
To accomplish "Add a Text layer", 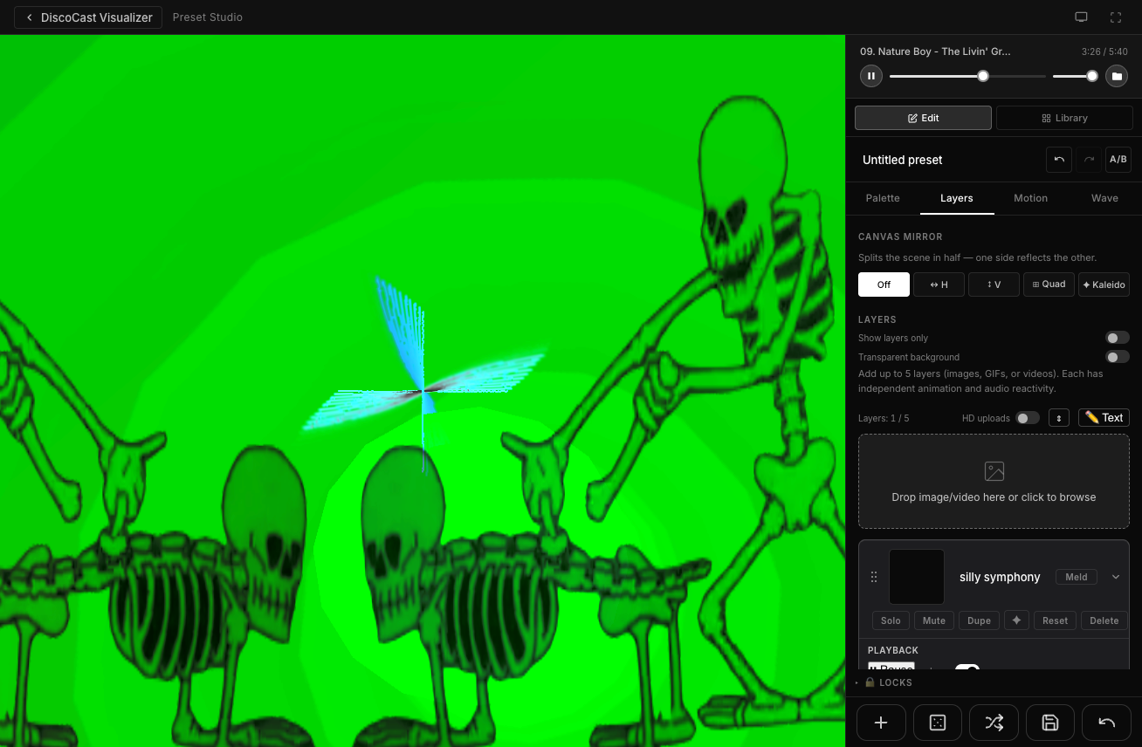I will coord(1104,418).
